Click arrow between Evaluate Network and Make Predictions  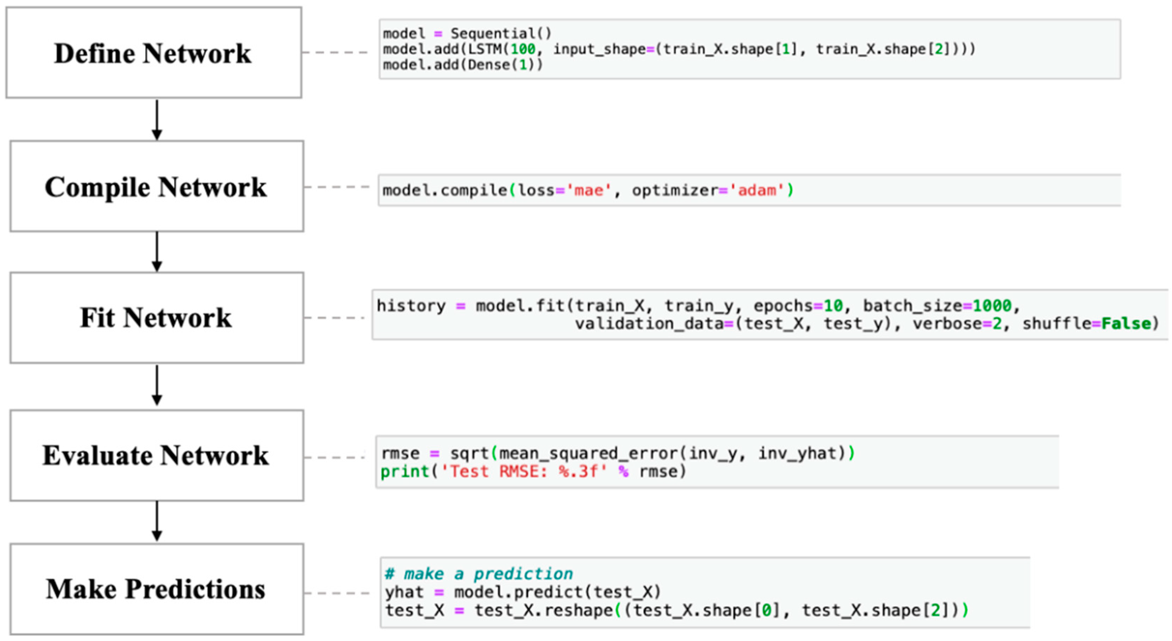coord(157,521)
